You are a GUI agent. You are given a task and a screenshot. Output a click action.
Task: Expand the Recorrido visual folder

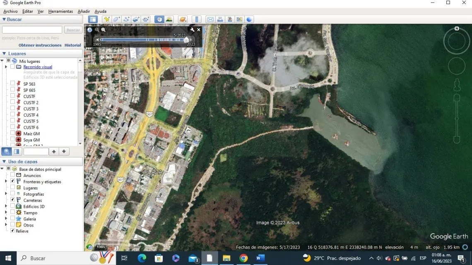point(6,67)
